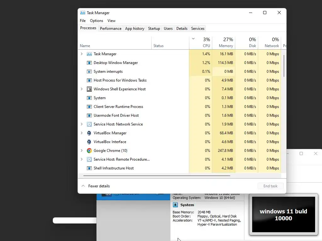
Task: Open the File menu
Action: tap(83, 21)
